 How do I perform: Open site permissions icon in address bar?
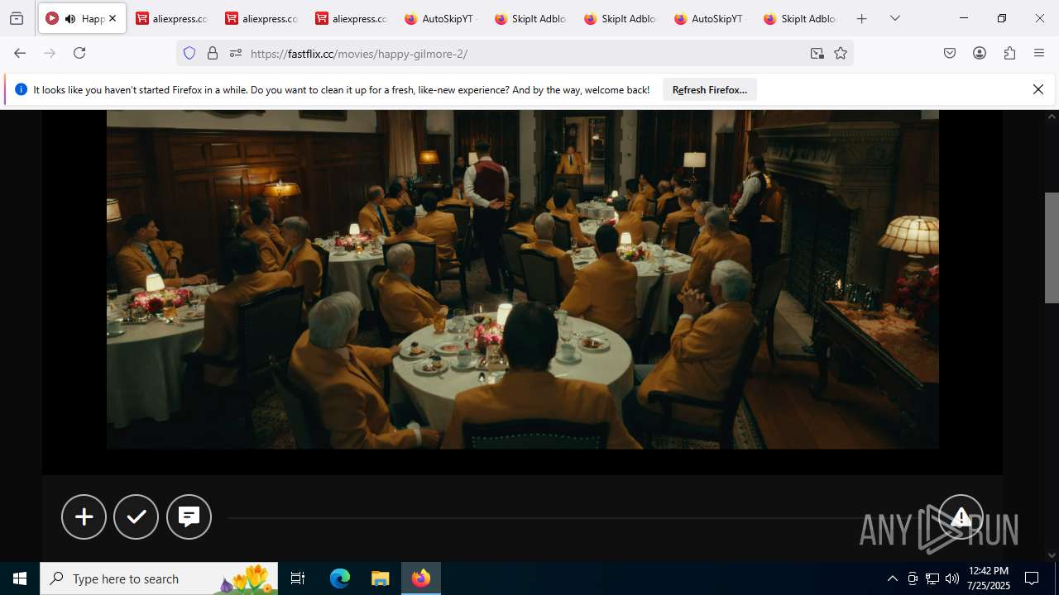(236, 53)
